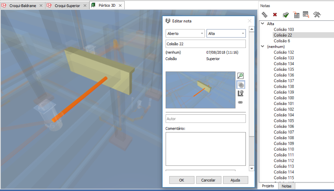Click the Autor input field
This screenshot has height=191, width=334.
point(205,118)
